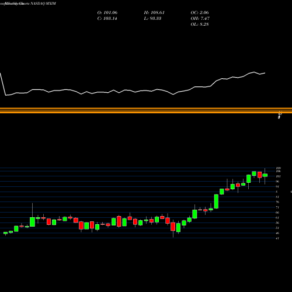
Task: Select the close value C: 103.14
Action: coord(107,19)
